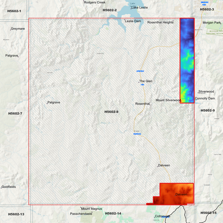The width and height of the screenshot is (223, 223).
Task: Click the Rodgers Creek label
Action: (x=95, y=3)
